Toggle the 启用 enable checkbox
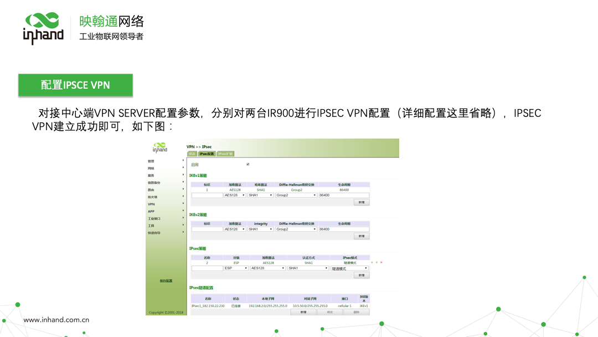 click(x=248, y=164)
